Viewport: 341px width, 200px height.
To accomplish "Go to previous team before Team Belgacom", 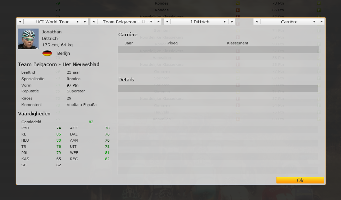I will click(94, 22).
